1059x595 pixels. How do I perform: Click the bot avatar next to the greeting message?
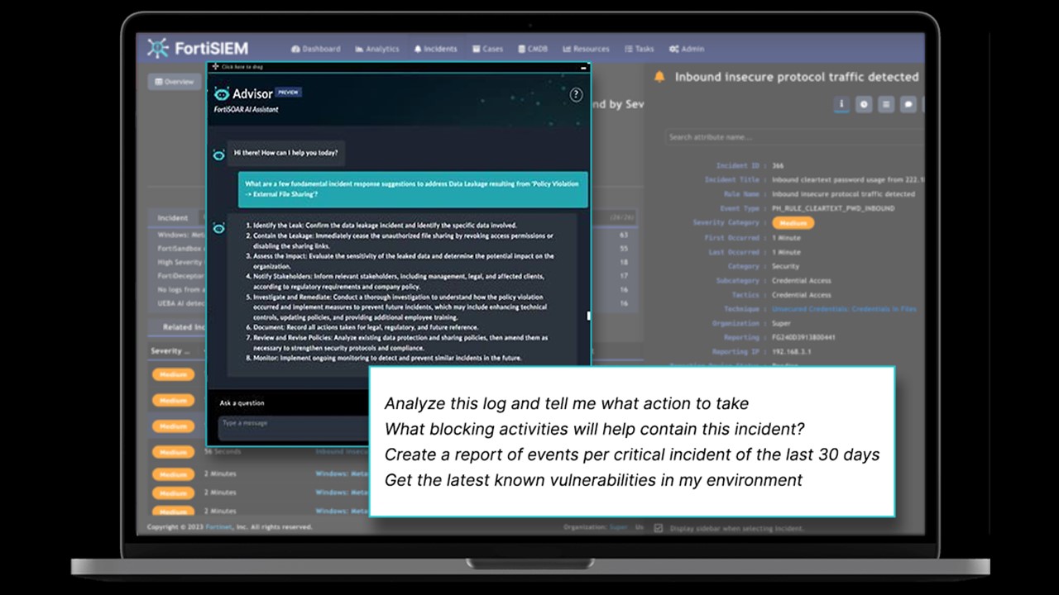click(218, 155)
